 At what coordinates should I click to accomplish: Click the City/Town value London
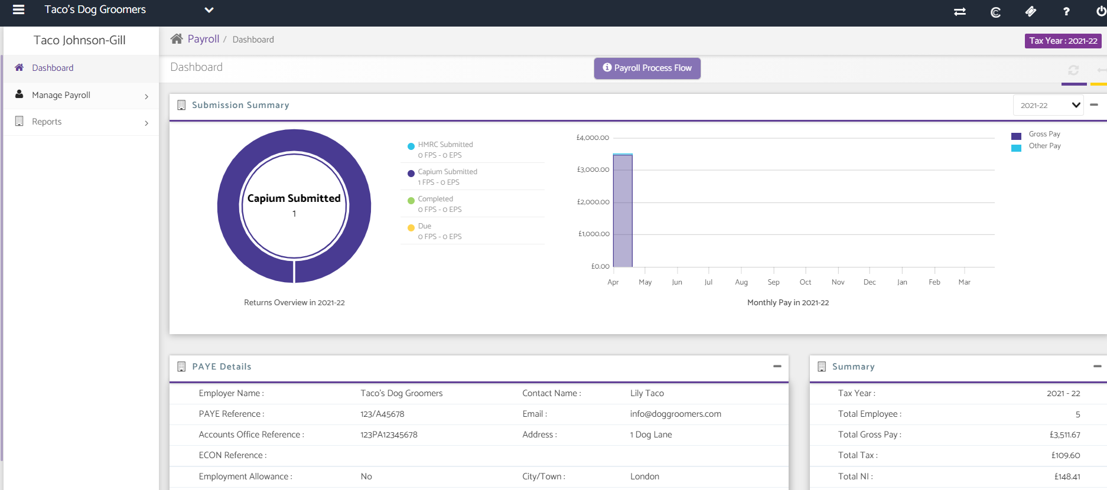[644, 476]
